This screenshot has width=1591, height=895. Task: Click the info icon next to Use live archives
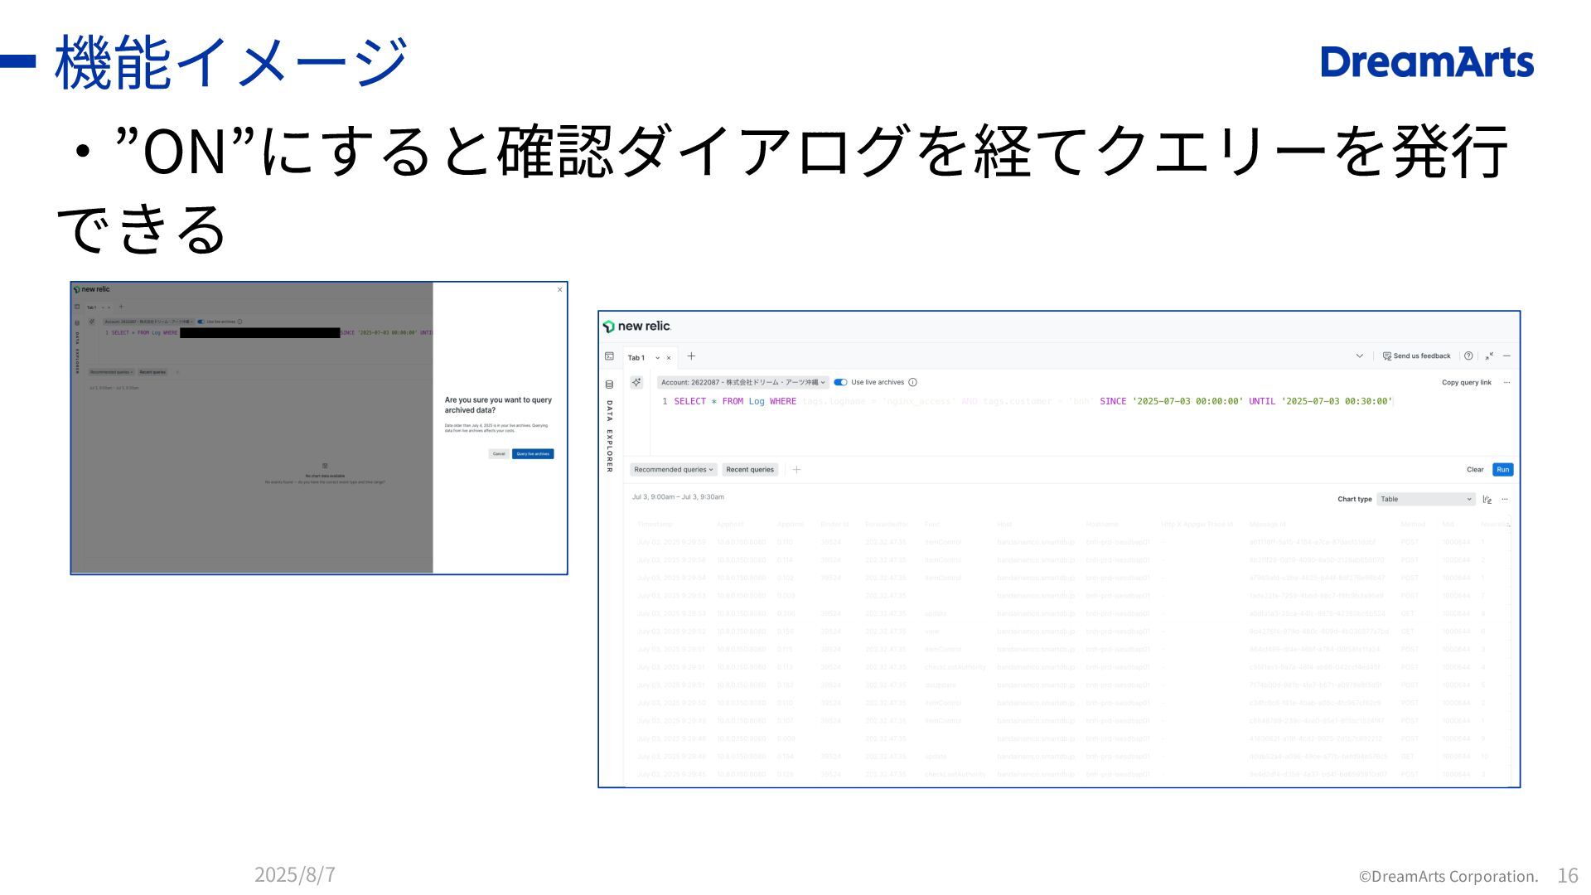click(912, 383)
